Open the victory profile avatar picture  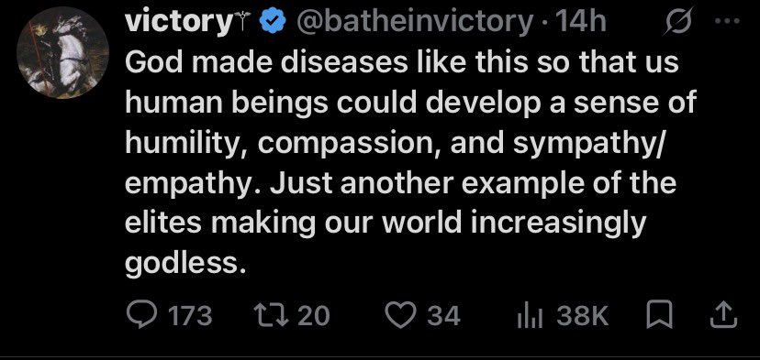(62, 53)
